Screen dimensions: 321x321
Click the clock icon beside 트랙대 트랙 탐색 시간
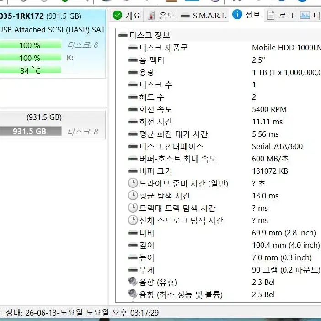coord(133,208)
